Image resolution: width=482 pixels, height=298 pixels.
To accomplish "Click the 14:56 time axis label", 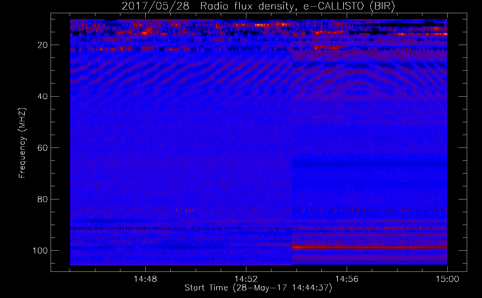I will click(347, 279).
